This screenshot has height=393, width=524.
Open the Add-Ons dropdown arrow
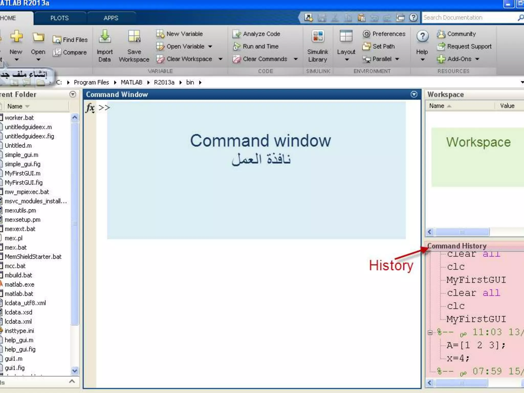coord(477,59)
